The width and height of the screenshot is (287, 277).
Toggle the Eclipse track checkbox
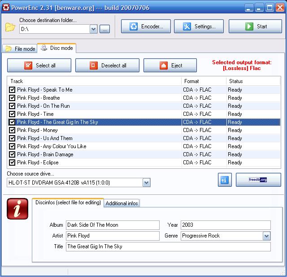12,163
